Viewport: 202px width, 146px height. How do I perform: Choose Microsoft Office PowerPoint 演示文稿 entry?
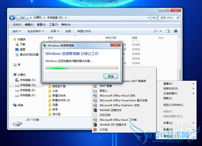[124, 101]
